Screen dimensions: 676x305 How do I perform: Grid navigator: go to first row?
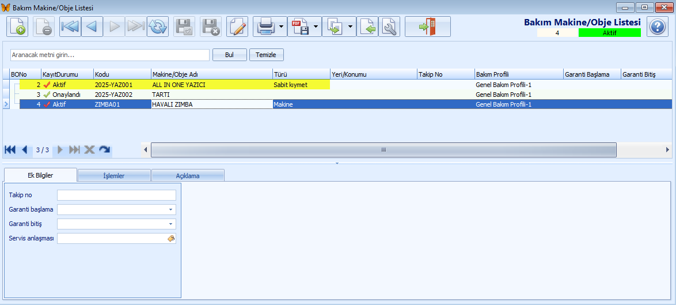coord(10,150)
